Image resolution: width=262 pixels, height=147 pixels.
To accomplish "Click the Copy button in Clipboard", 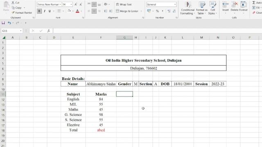I will click(17, 8).
